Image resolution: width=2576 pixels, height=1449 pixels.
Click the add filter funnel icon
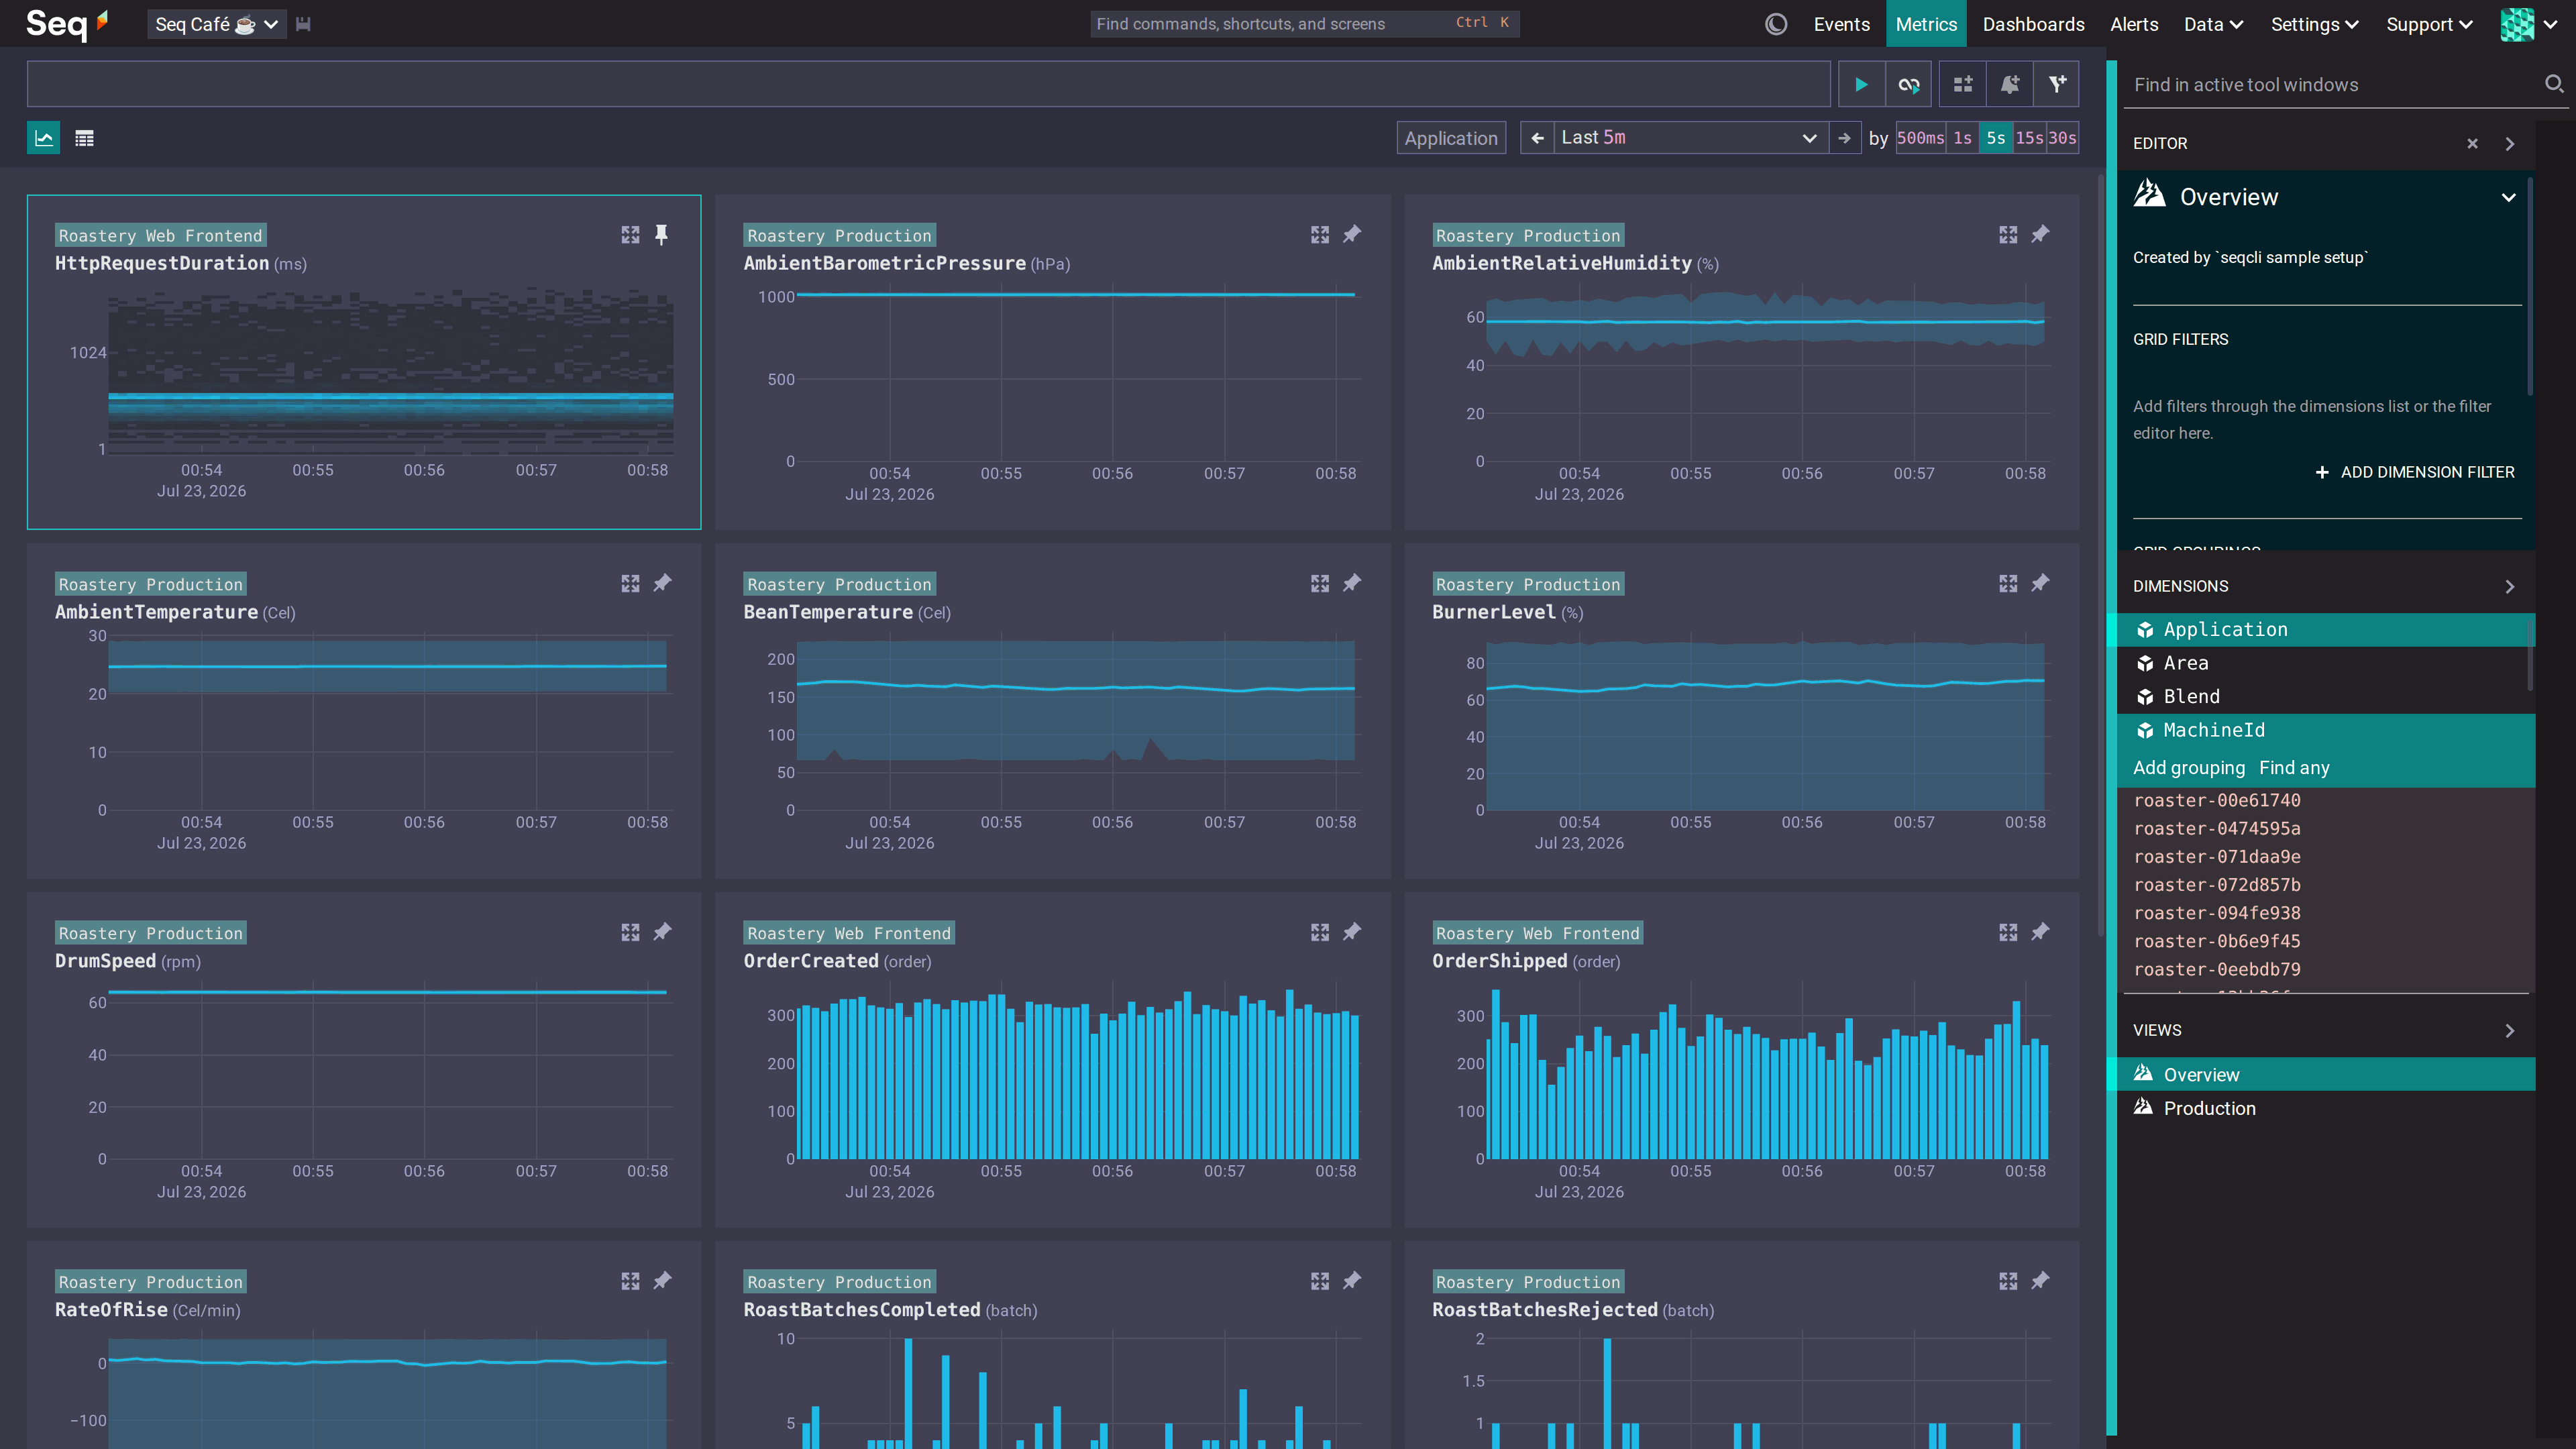click(2057, 85)
